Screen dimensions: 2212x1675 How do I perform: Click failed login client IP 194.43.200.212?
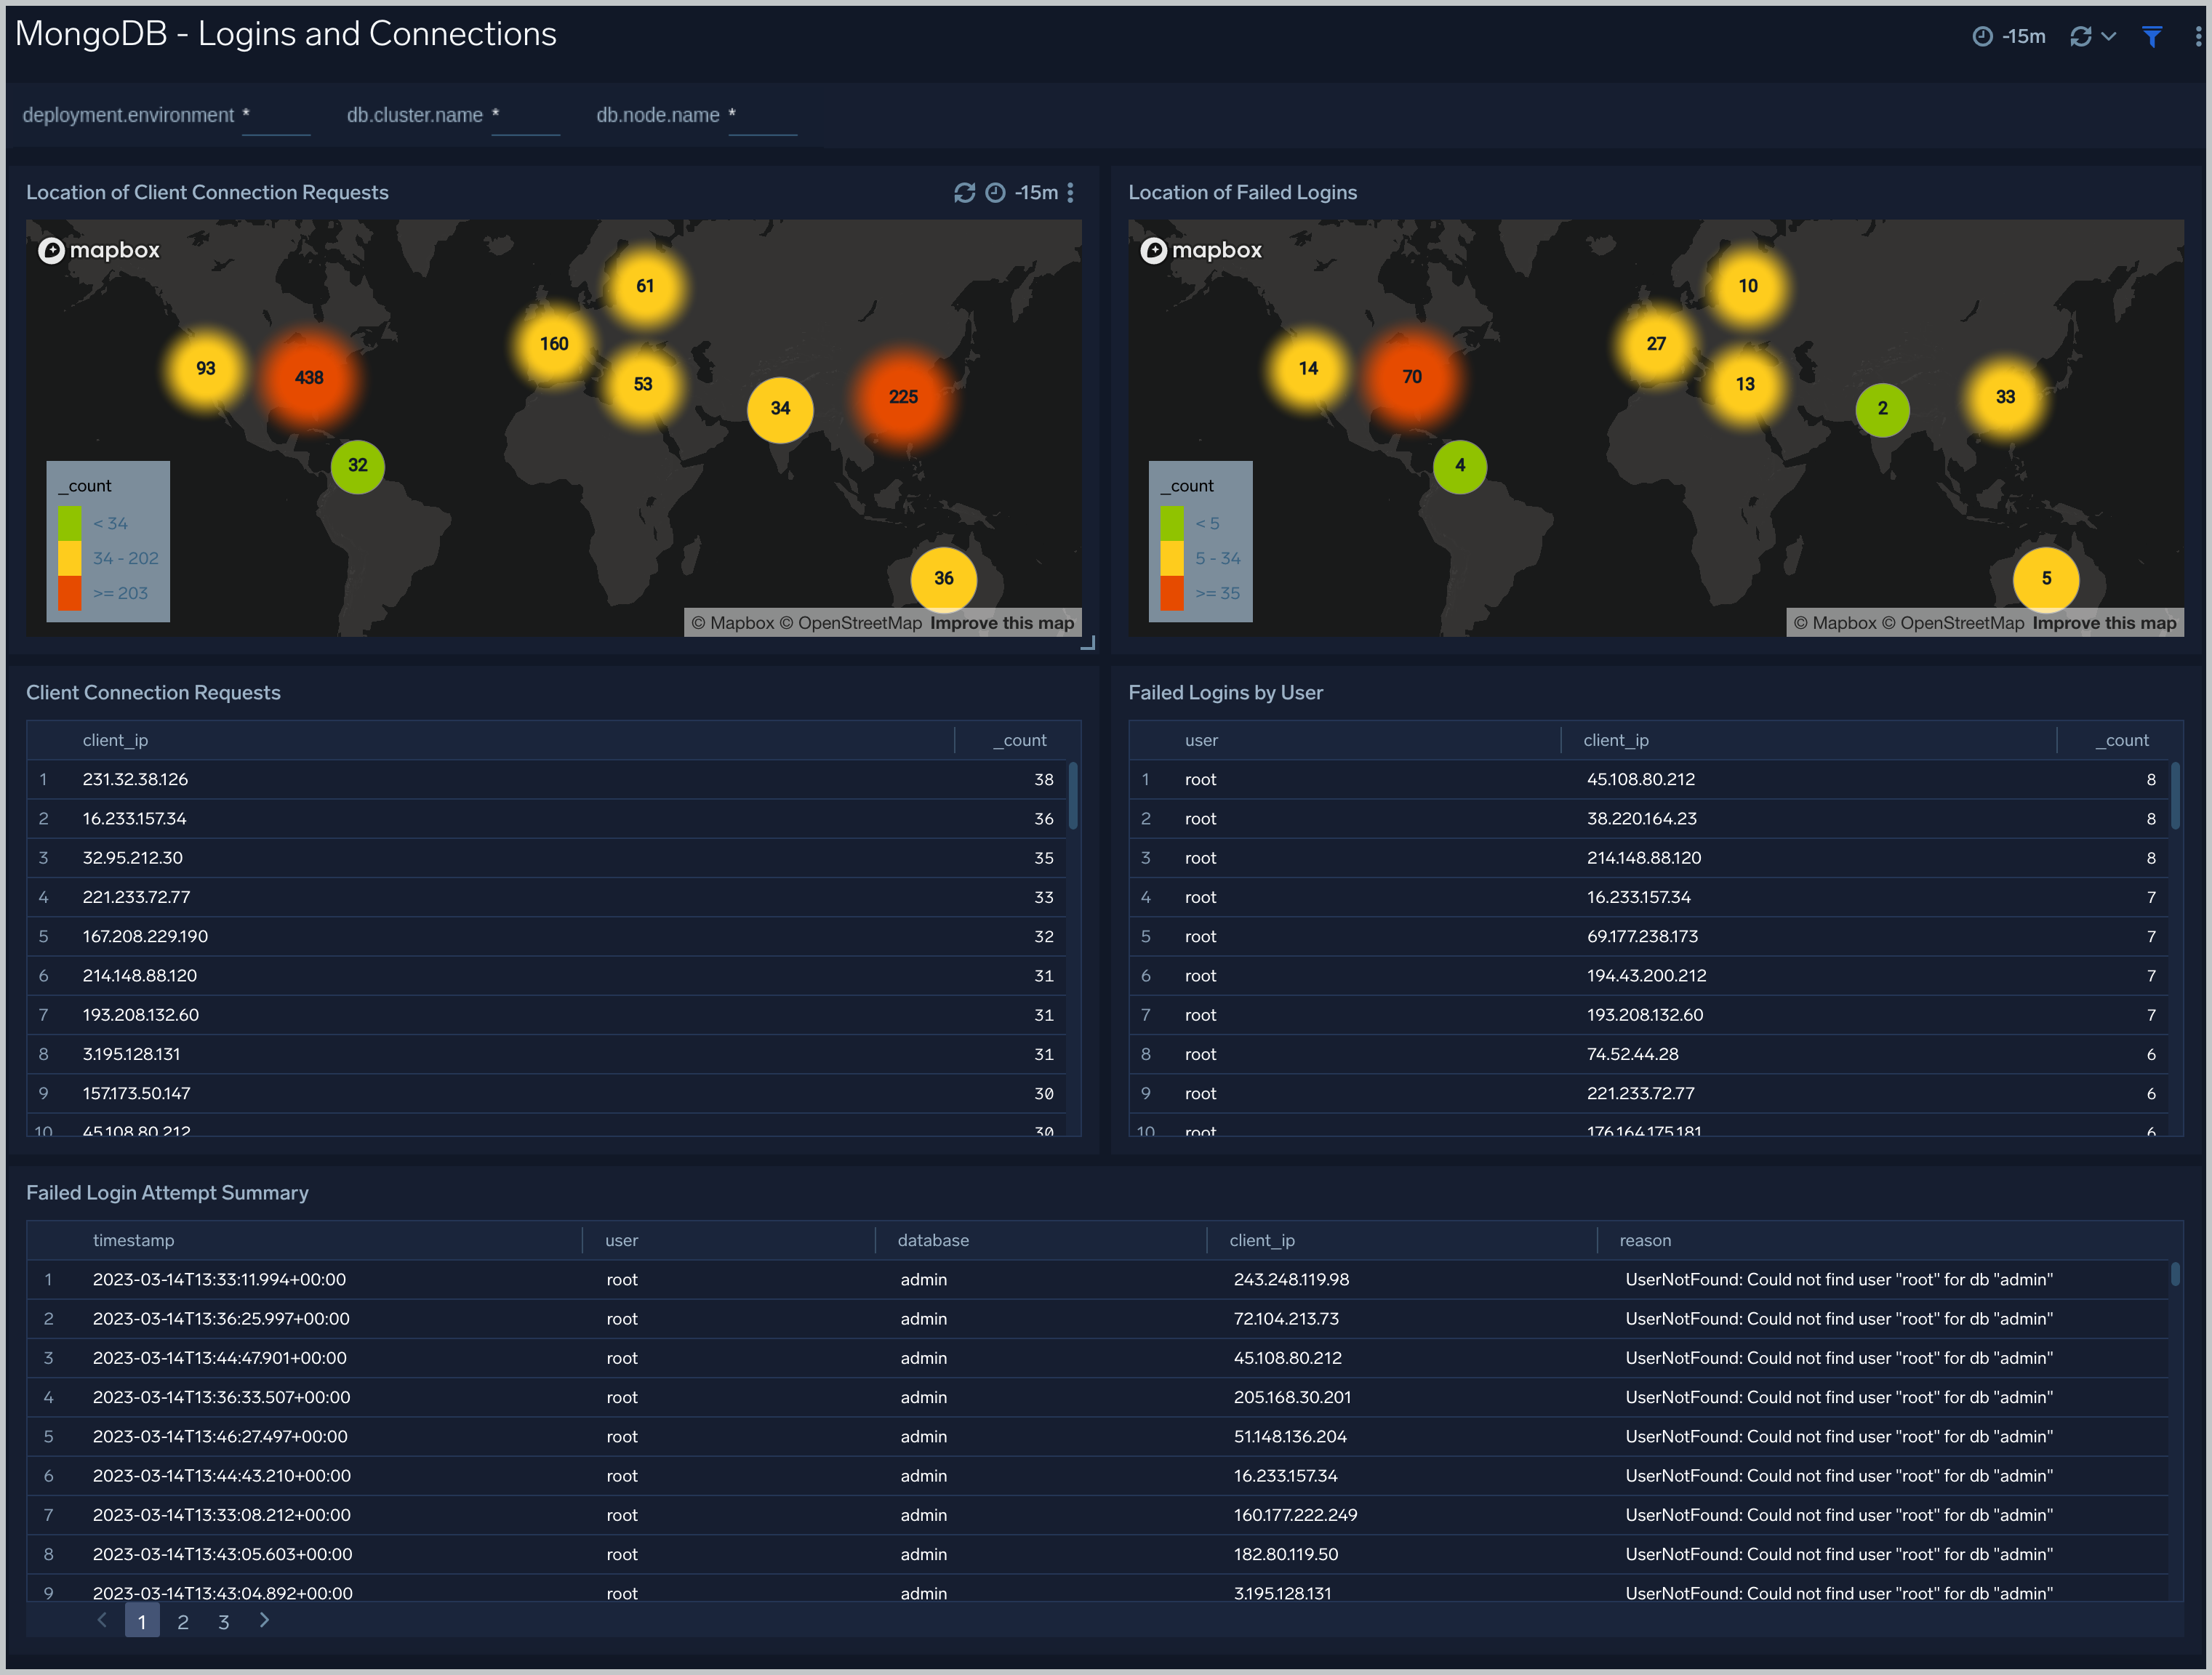1646,976
